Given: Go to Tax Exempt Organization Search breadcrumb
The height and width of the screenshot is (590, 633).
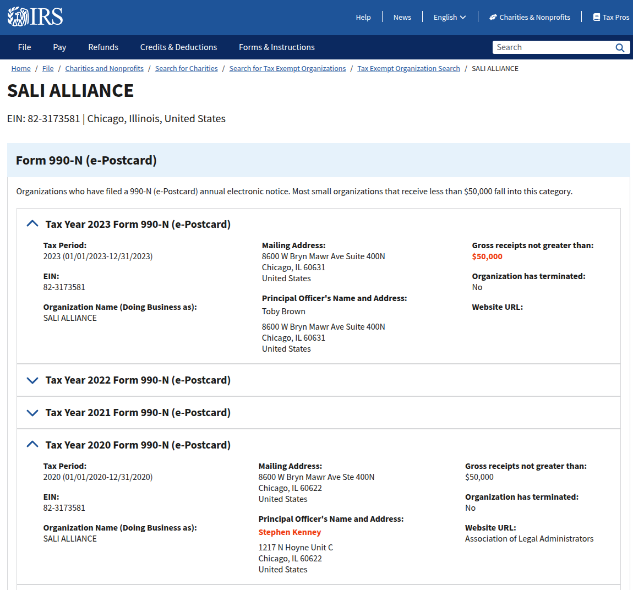Looking at the screenshot, I should [x=408, y=69].
